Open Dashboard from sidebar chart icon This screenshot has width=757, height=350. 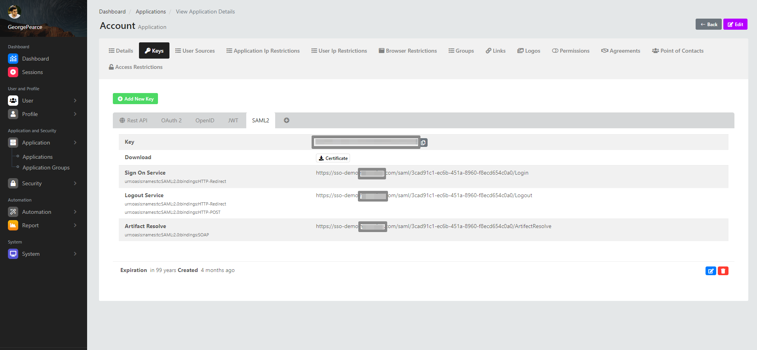tap(13, 59)
